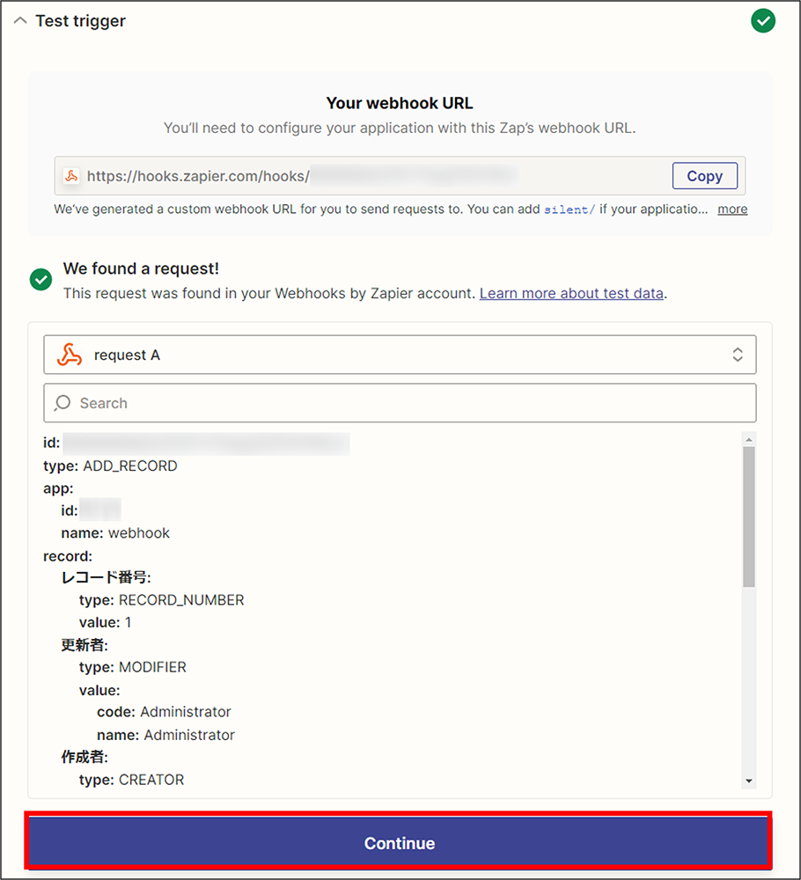Click the scrollbar up arrow in data list
The height and width of the screenshot is (880, 801).
click(748, 439)
